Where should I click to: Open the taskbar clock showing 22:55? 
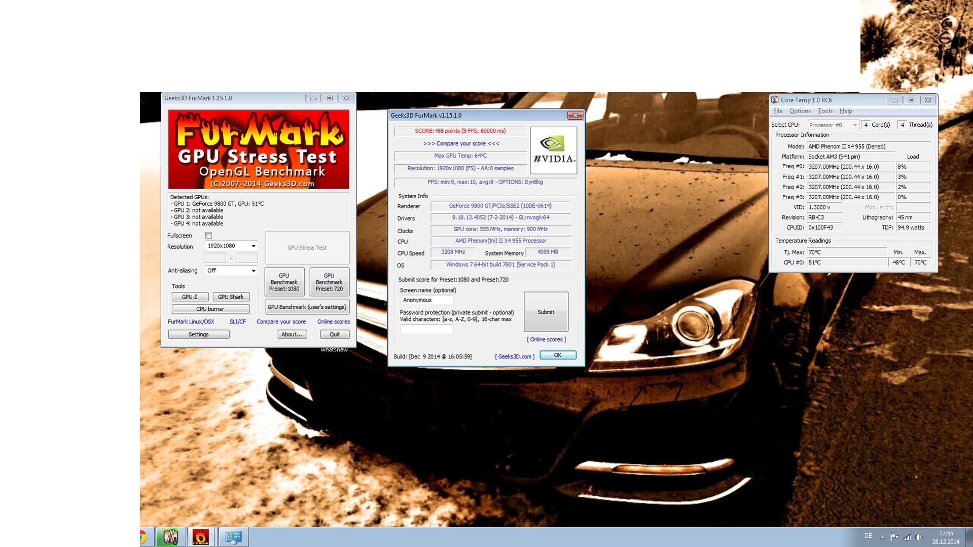click(x=946, y=537)
